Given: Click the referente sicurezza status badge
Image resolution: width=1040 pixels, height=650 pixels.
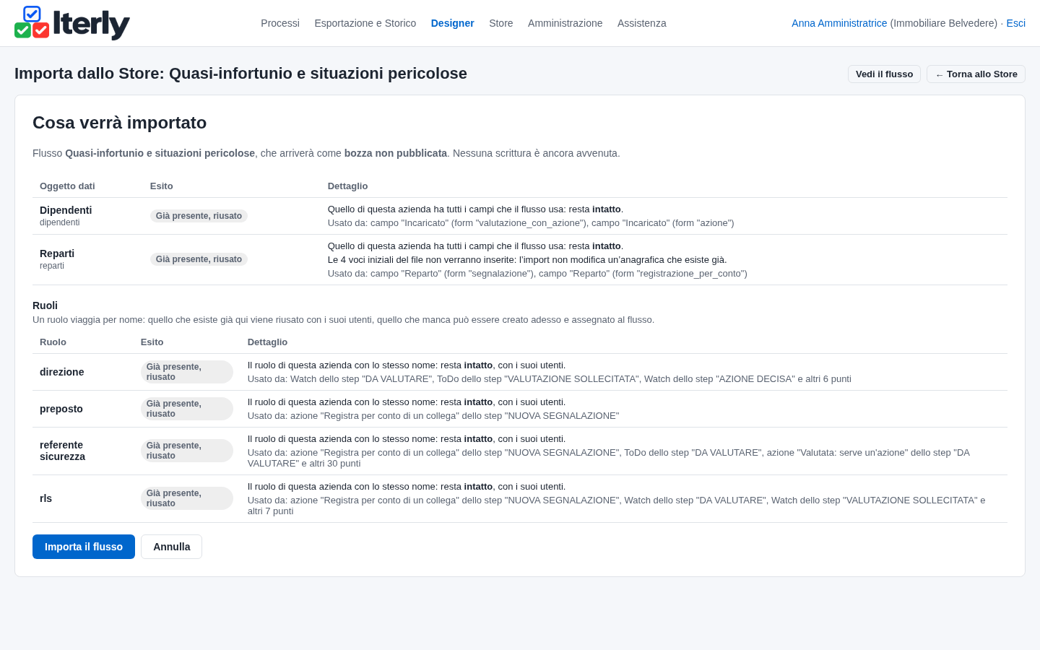Looking at the screenshot, I should 187,451.
